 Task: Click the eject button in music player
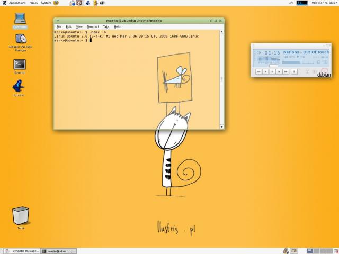294,71
